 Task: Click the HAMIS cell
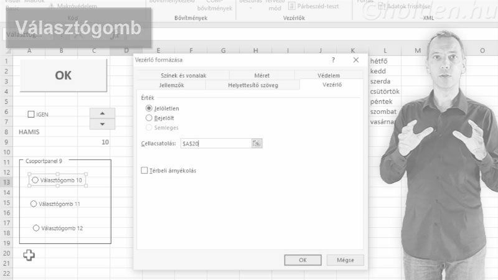pos(29,132)
